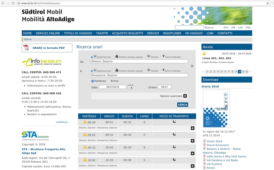Click the swap origin and destination arrow icon

[x=192, y=66]
